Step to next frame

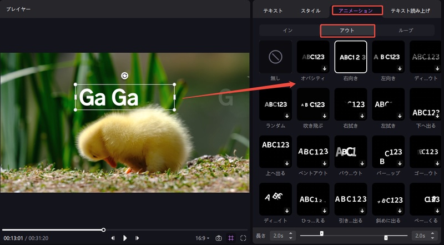[x=137, y=238]
